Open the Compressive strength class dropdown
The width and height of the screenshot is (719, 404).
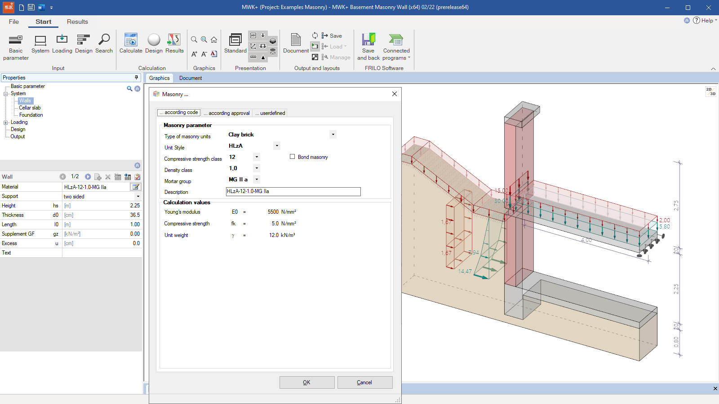tap(257, 157)
